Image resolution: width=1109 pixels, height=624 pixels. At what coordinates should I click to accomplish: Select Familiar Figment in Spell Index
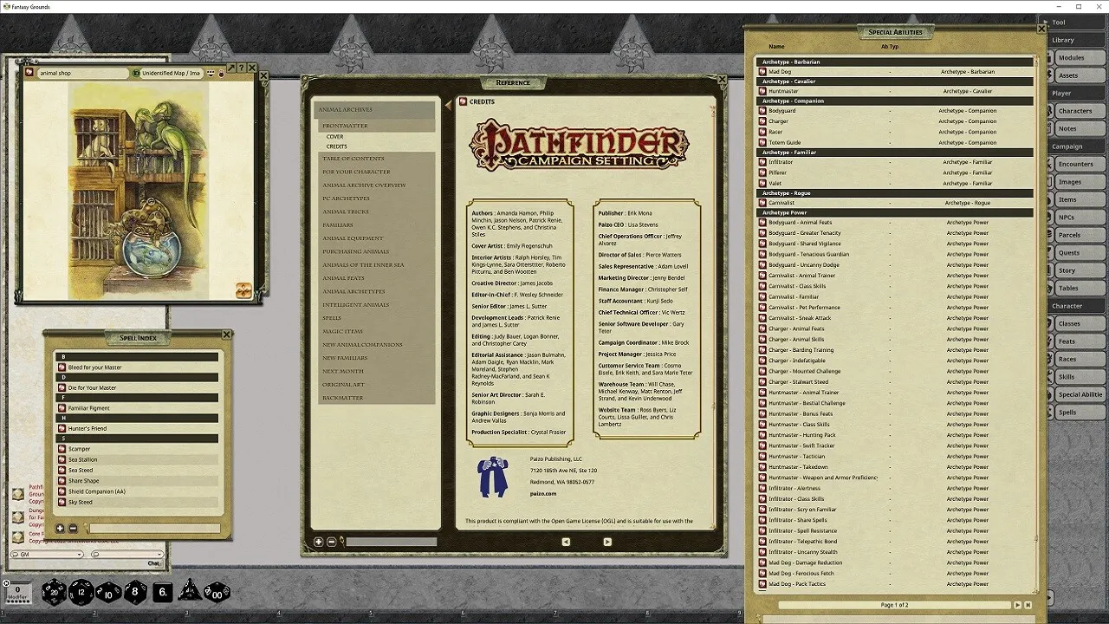point(137,408)
